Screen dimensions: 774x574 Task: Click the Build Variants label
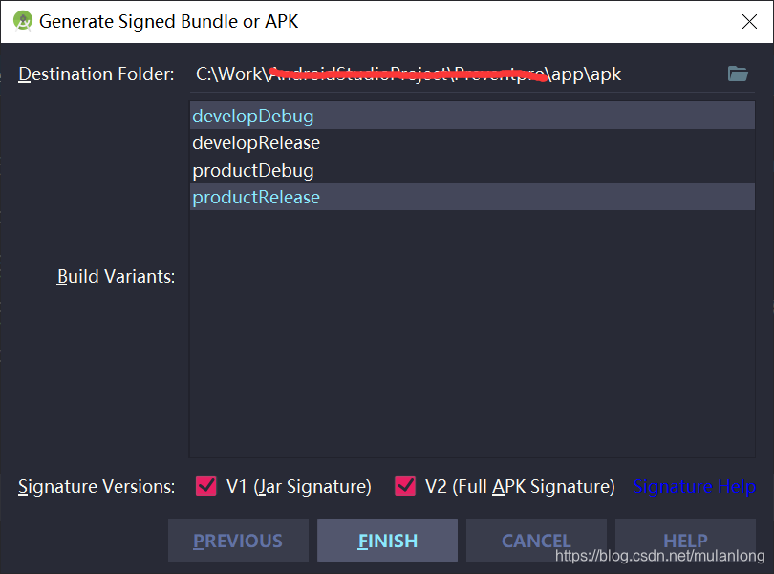(116, 276)
